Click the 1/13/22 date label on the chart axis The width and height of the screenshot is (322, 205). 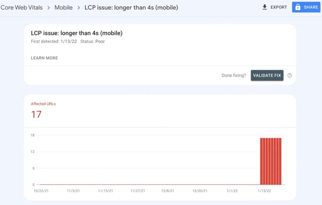coord(264,190)
